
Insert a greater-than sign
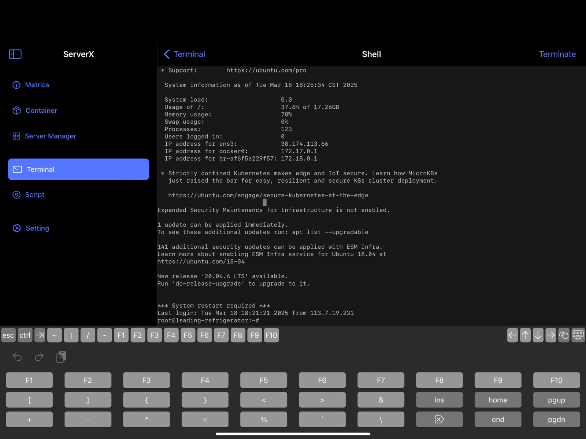pyautogui.click(x=322, y=400)
